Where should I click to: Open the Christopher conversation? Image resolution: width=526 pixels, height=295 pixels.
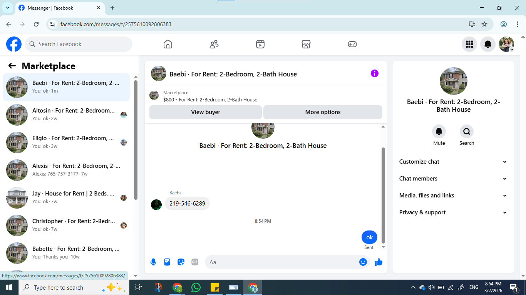click(67, 225)
